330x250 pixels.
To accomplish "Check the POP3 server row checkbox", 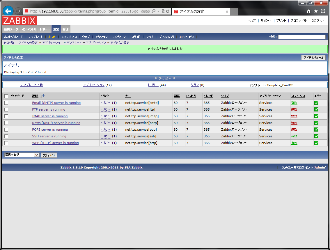I will point(6,130).
